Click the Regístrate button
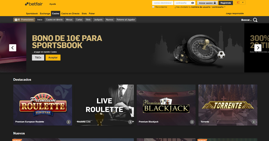Image resolution: width=269 pixels, height=141 pixels. [x=226, y=3]
